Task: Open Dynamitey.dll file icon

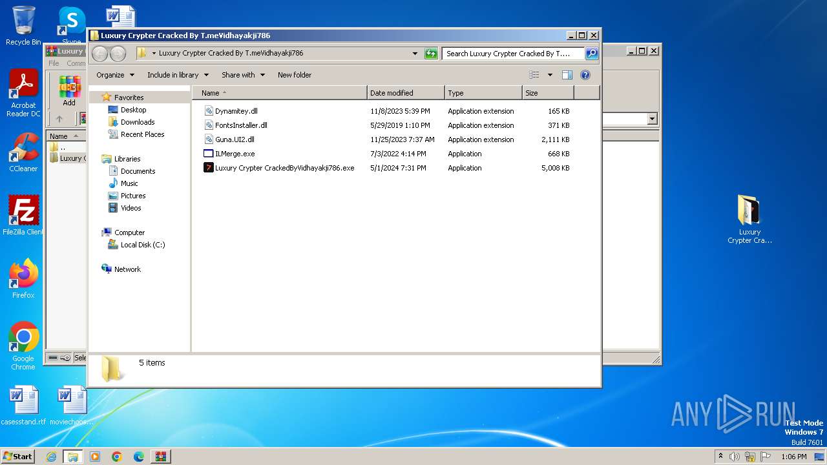Action: [209, 111]
